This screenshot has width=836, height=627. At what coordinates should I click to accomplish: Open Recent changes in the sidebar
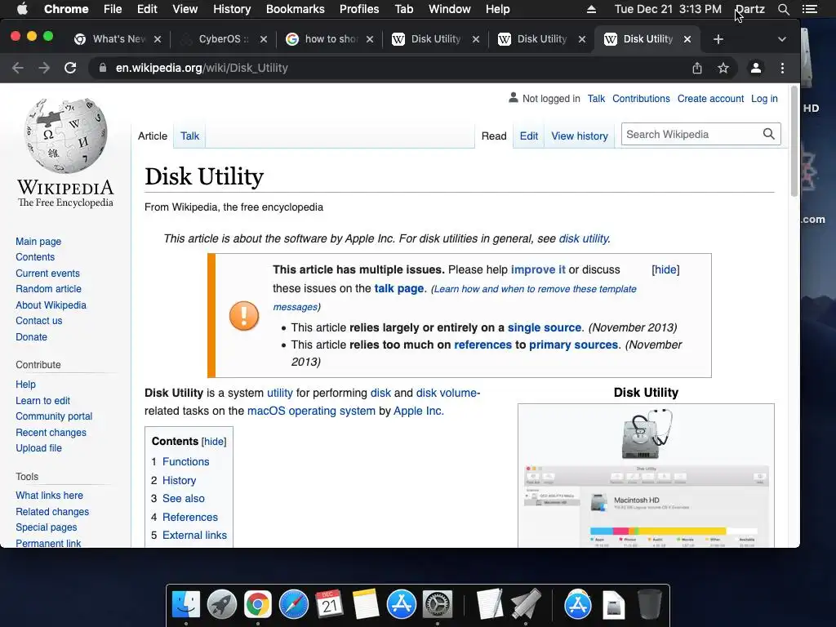(51, 433)
